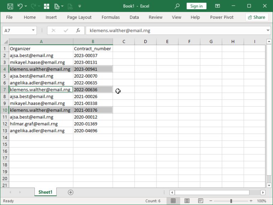273x205 pixels.
Task: Click the Undo arrow icon
Action: pyautogui.click(x=20, y=6)
